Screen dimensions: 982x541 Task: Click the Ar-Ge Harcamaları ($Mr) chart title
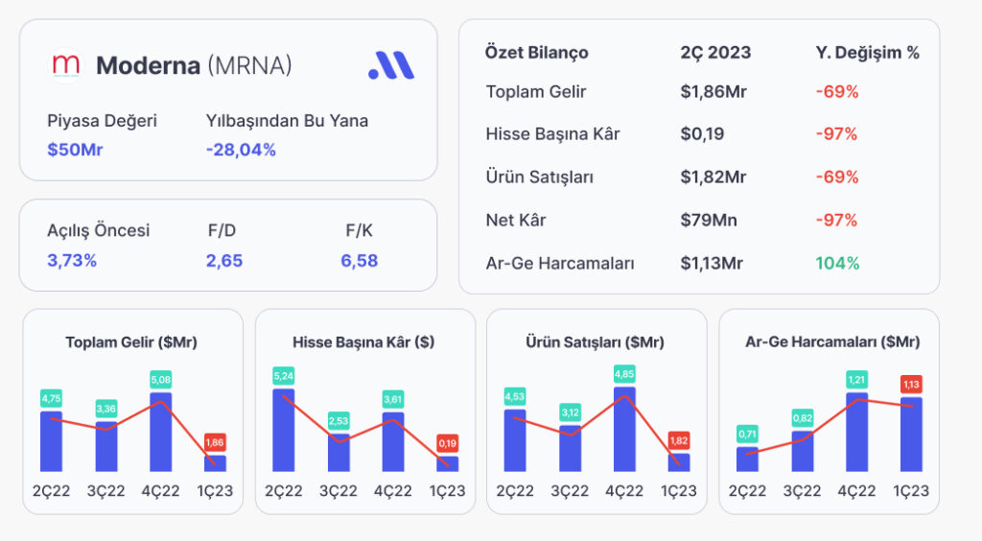click(832, 341)
